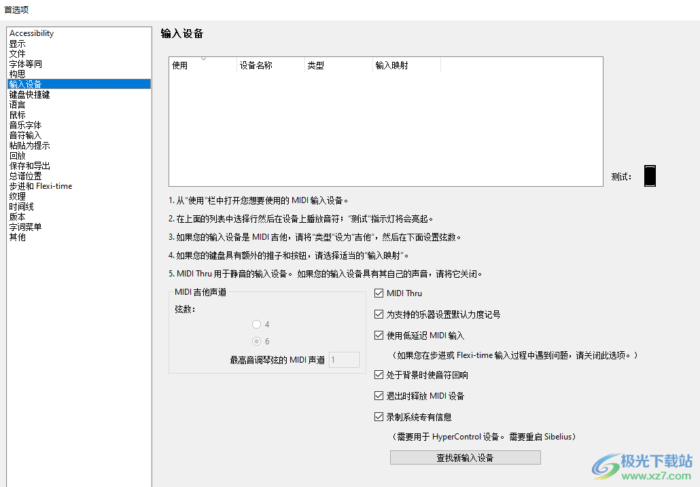
Task: Click the 查找新输入设备 button
Action: tap(465, 457)
